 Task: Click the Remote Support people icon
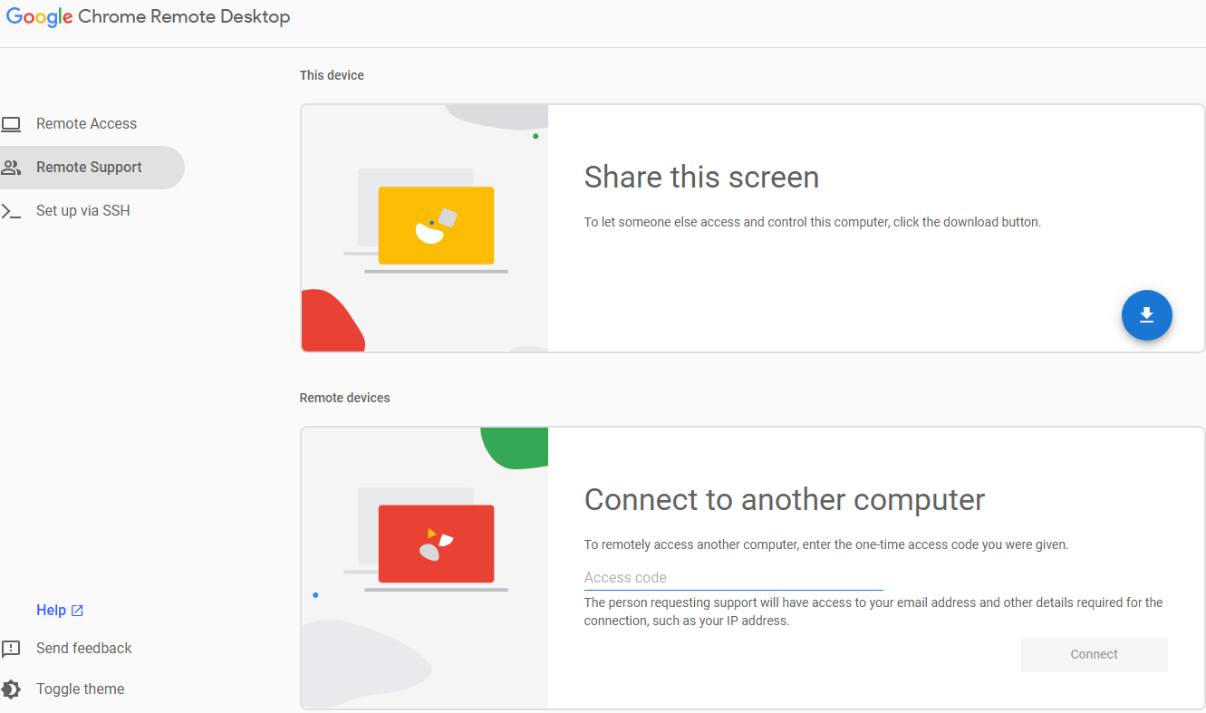[x=11, y=168]
